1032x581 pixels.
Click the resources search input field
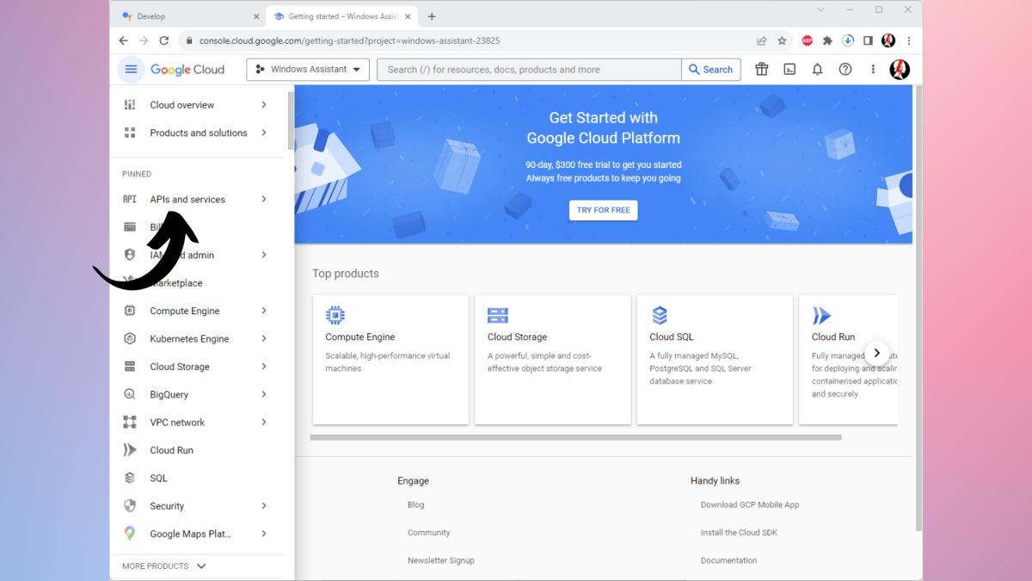pyautogui.click(x=529, y=70)
